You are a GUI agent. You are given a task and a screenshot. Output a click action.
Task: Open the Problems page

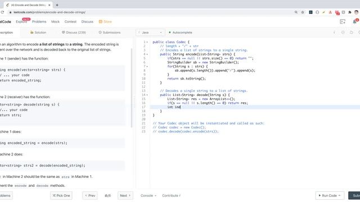pyautogui.click(x=39, y=22)
